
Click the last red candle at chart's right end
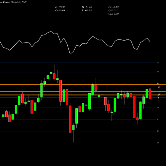click(x=150, y=94)
